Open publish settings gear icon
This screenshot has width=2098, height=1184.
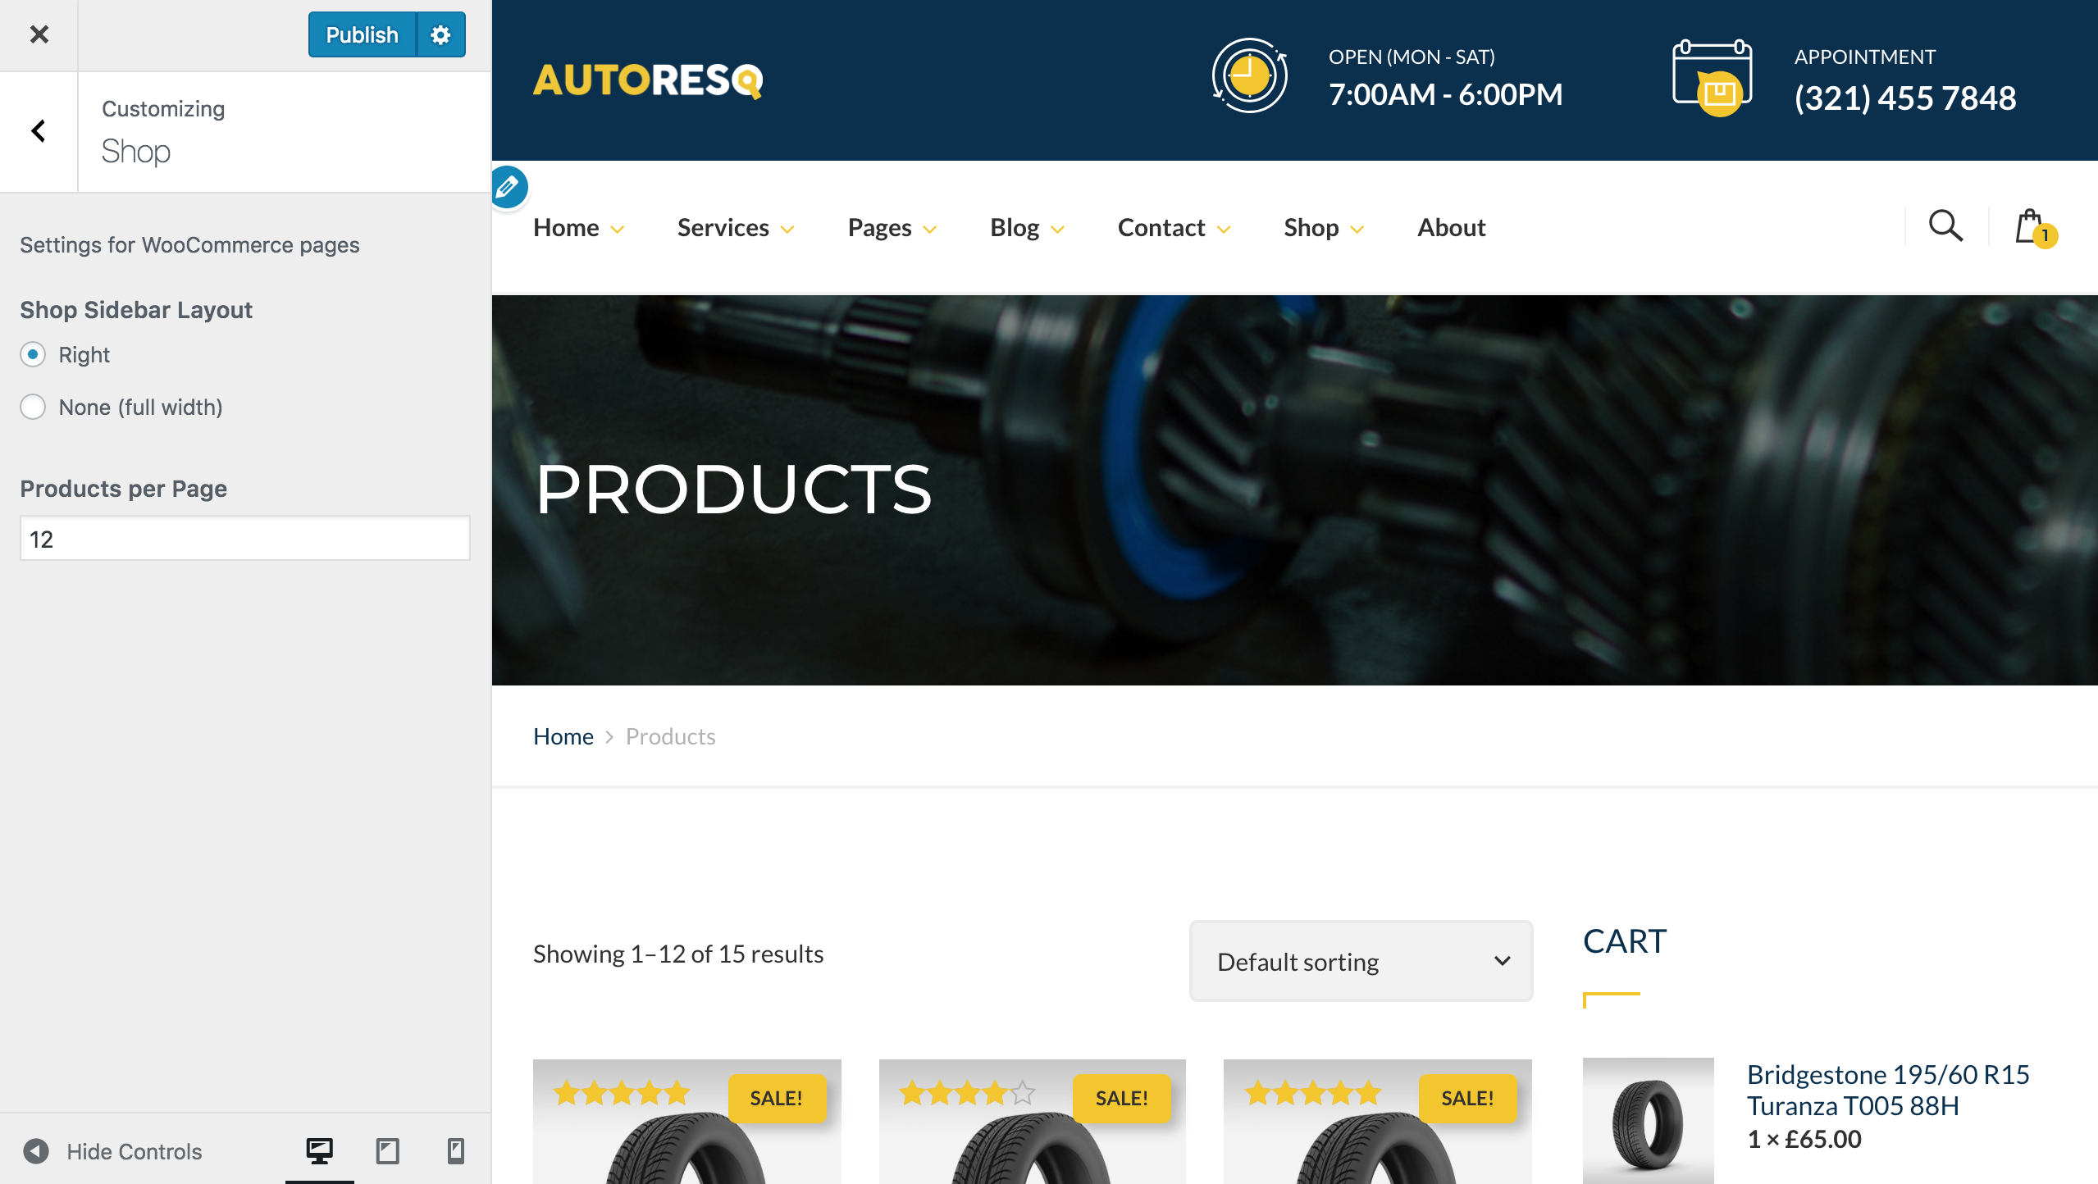coord(441,34)
